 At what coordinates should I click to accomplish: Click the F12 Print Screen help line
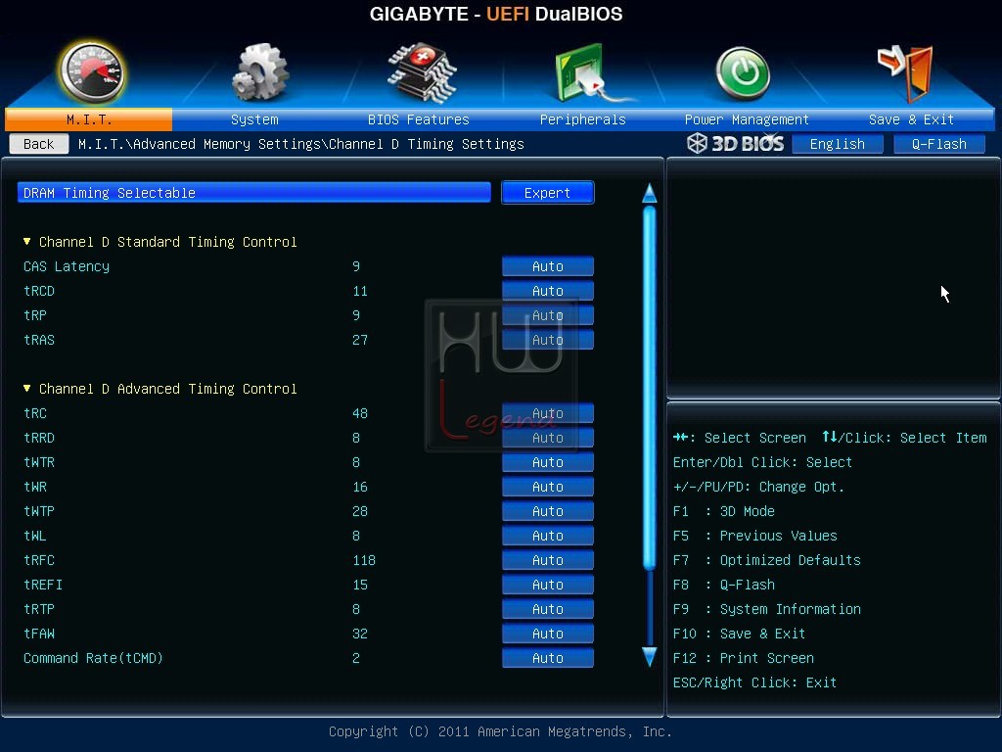point(744,658)
